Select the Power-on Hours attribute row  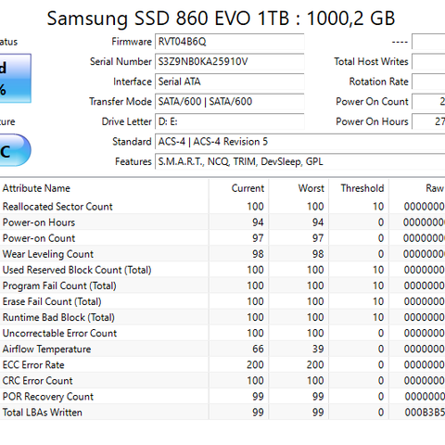coord(222,222)
